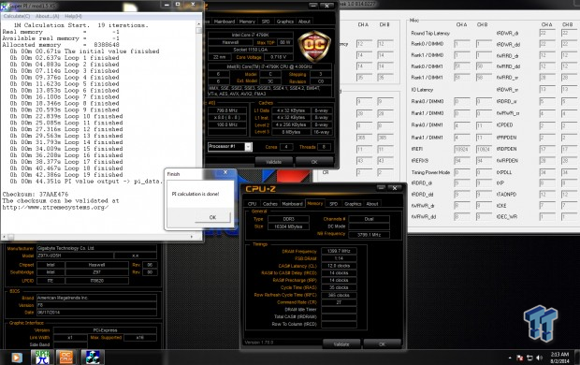Click the Channels # value Dual
This screenshot has height=365, width=580.
369,219
